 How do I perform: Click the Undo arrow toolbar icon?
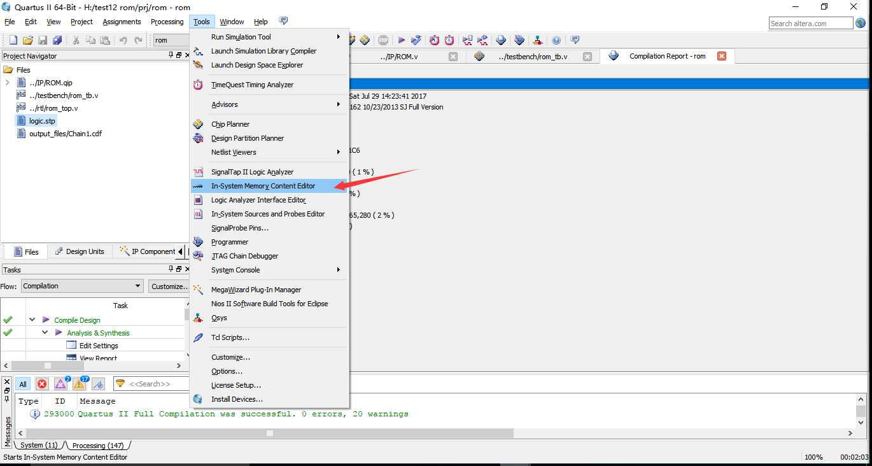click(x=123, y=40)
